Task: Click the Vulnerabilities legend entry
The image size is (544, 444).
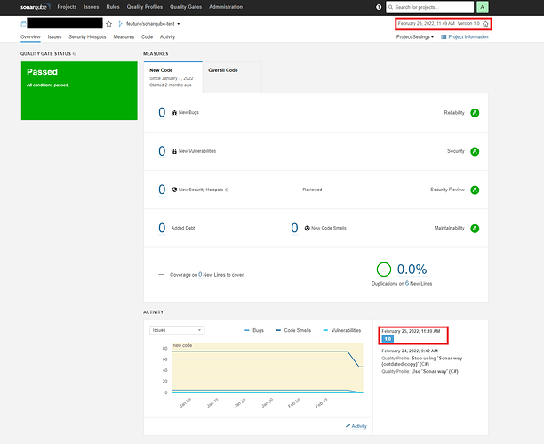Action: tap(342, 330)
